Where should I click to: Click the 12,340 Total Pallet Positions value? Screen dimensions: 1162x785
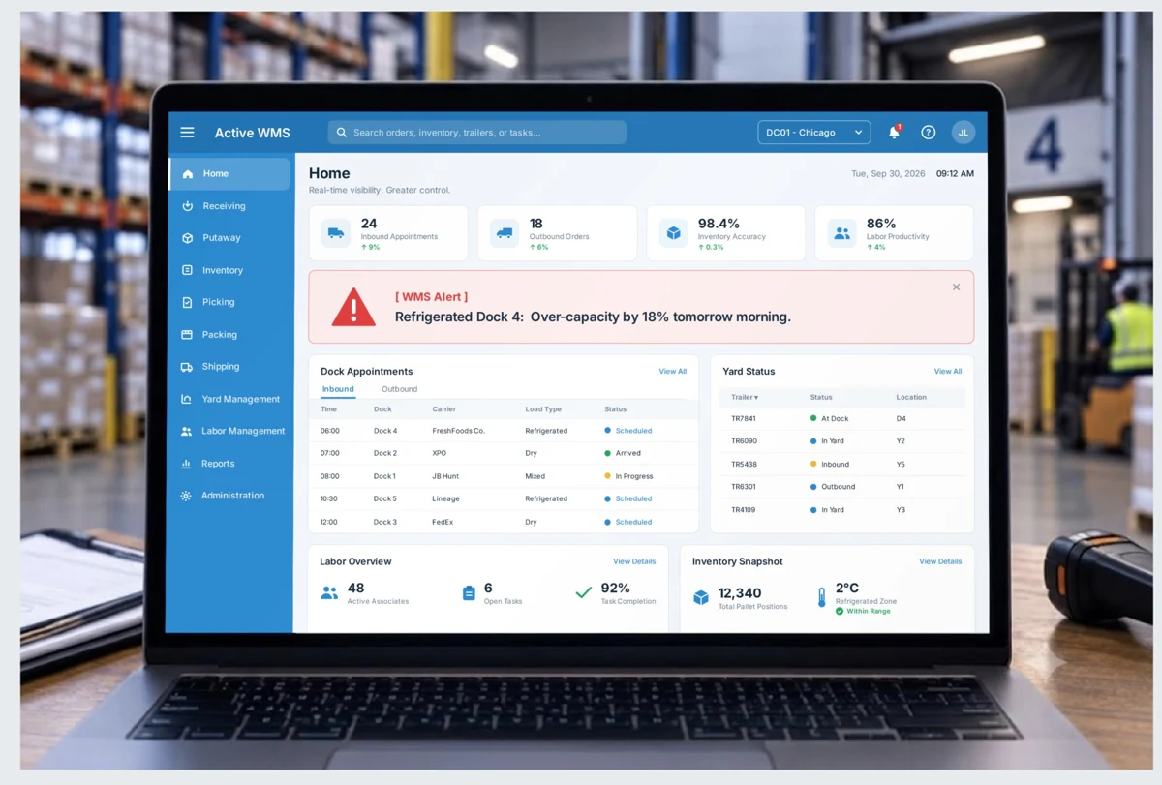[740, 593]
